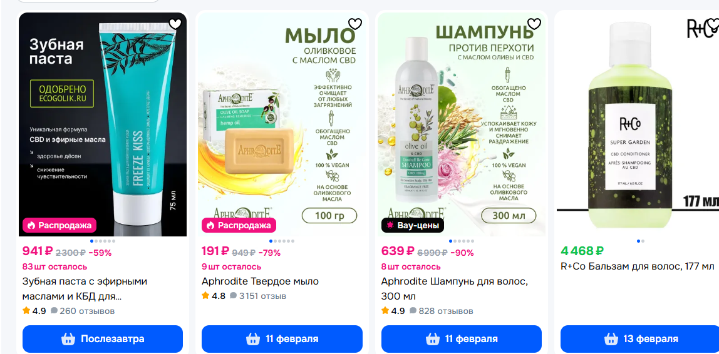
Task: Click the Freeze Kiss toothpaste image
Action: click(x=103, y=124)
